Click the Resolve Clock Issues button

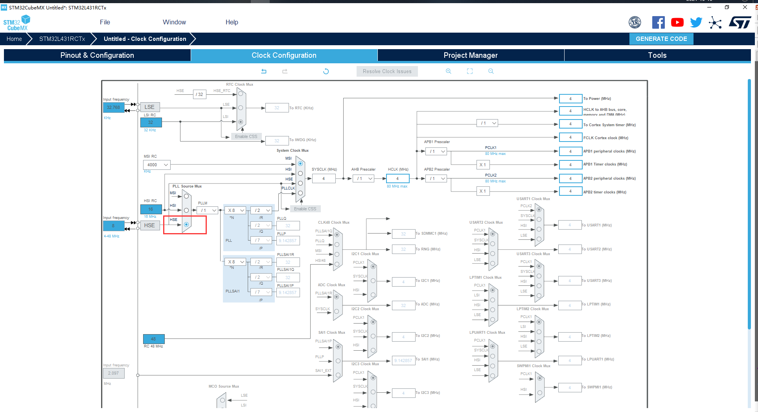[387, 71]
